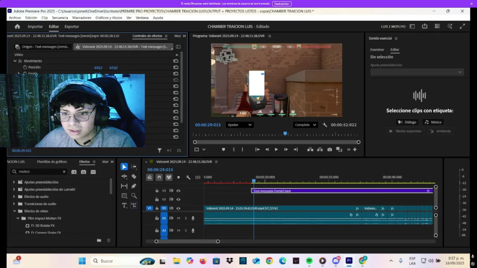This screenshot has width=477, height=268.
Task: Open the Archivo menu
Action: [15, 18]
